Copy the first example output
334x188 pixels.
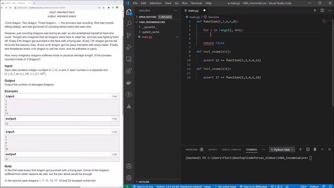pos(115,119)
